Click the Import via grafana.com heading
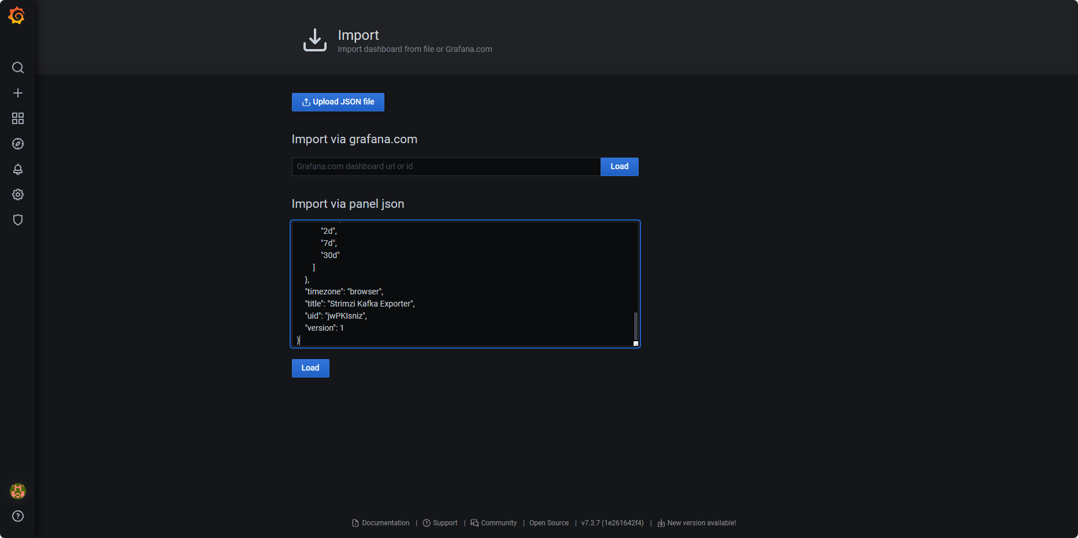This screenshot has width=1078, height=538. coord(354,139)
